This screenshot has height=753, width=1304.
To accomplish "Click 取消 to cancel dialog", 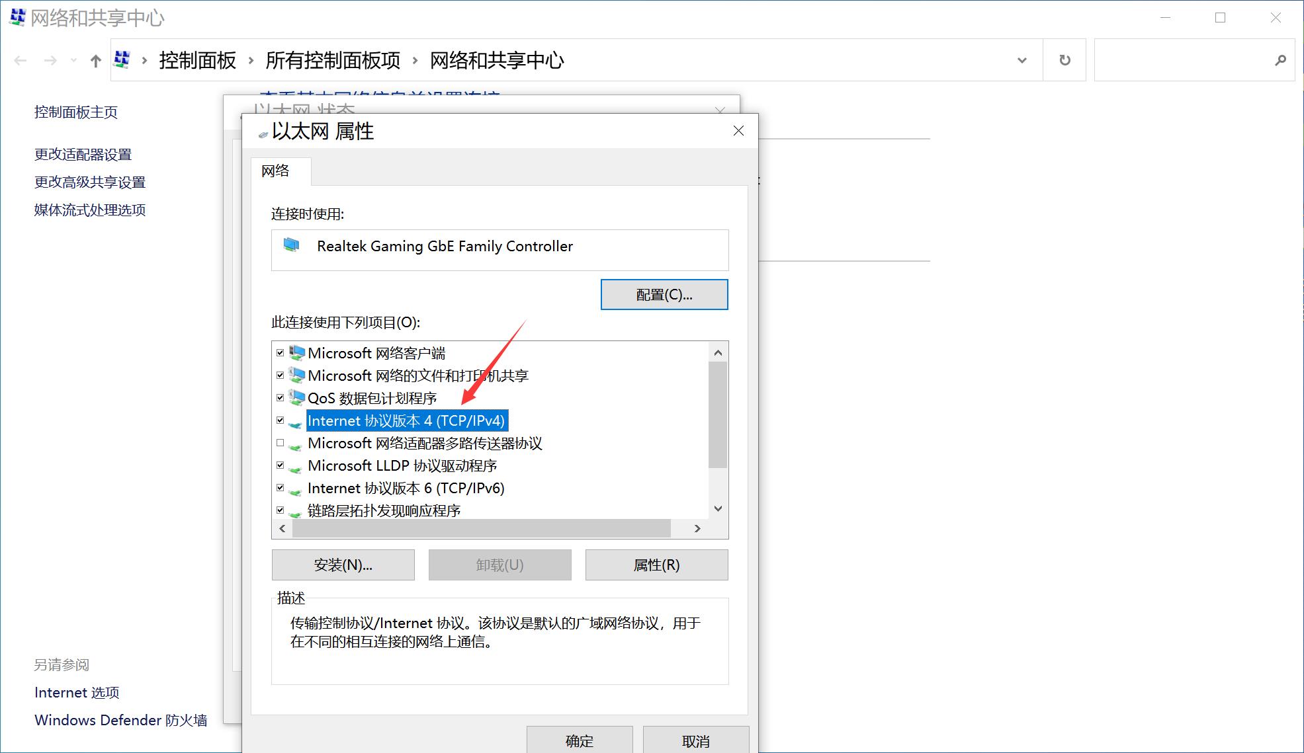I will [696, 740].
